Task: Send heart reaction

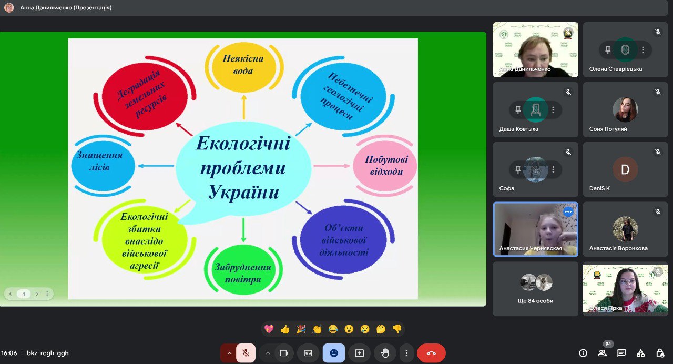Action: [x=269, y=329]
